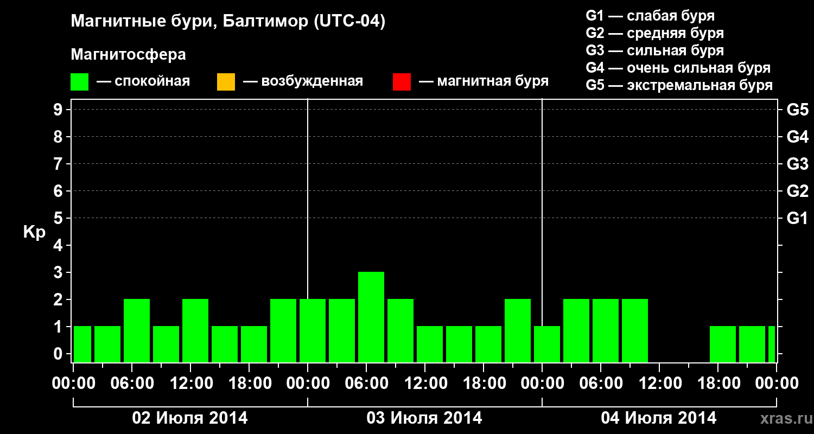Click the 'G3 — сильная буря' line
This screenshot has width=814, height=434.
click(x=654, y=50)
